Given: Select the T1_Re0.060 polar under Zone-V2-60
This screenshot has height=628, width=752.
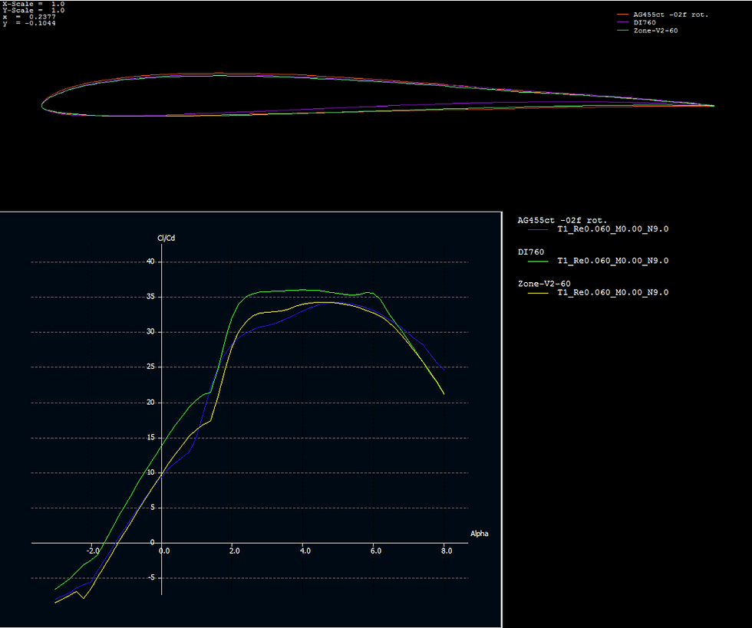Looking at the screenshot, I should [612, 292].
